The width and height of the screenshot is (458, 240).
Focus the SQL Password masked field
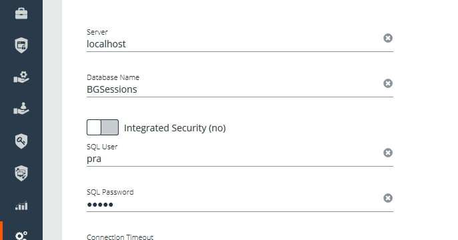point(234,205)
